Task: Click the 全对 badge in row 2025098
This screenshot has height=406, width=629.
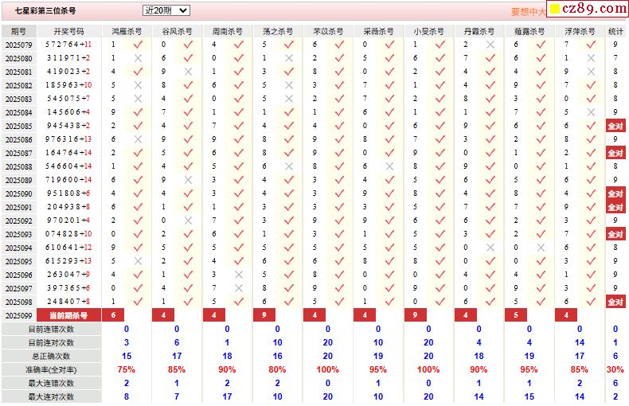Action: click(x=615, y=302)
